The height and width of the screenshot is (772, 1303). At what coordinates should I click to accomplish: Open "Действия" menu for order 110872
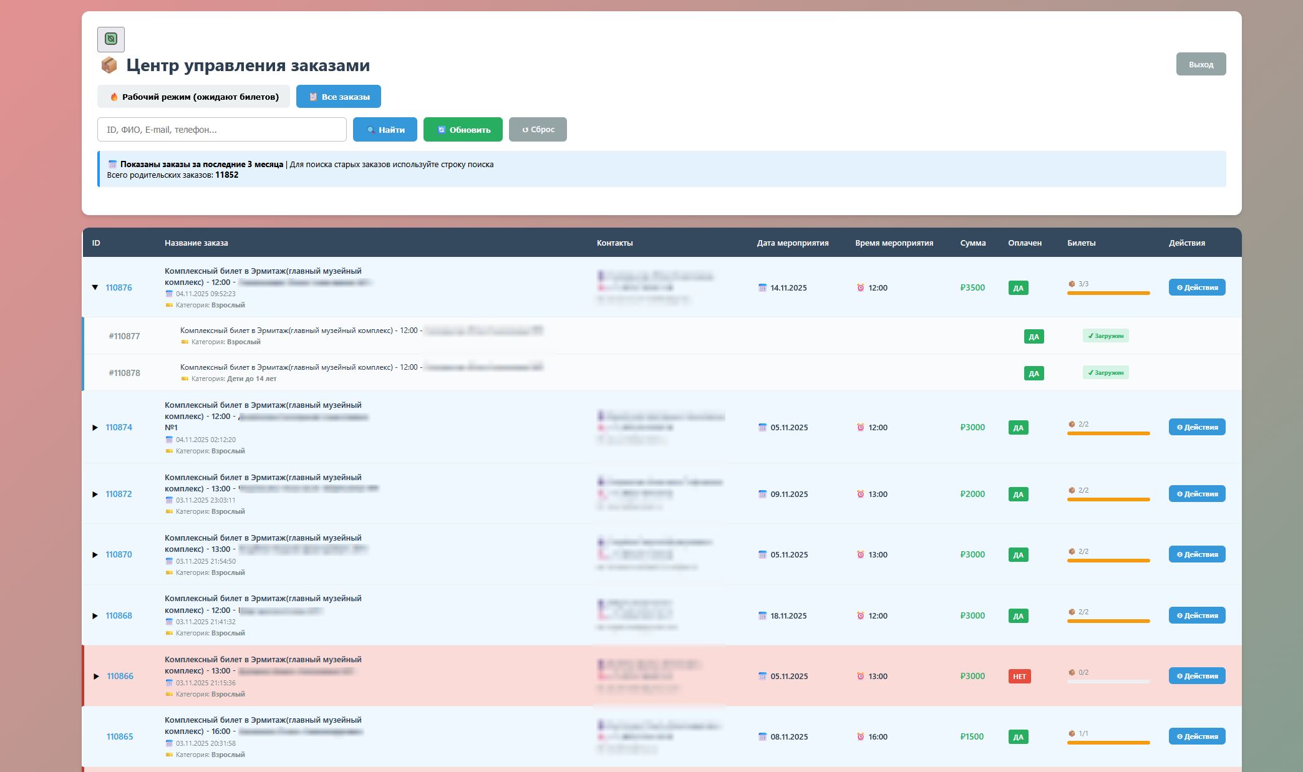point(1196,494)
